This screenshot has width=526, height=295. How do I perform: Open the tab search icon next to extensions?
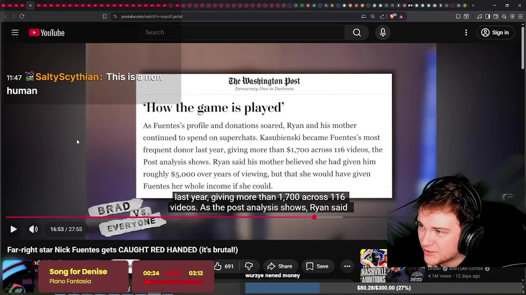[x=466, y=16]
